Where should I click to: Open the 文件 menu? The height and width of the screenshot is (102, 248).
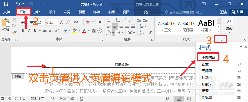7,12
